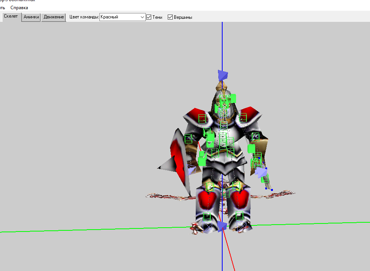
Task: Select the blue vertex point at the sword tip
Action: 272,190
